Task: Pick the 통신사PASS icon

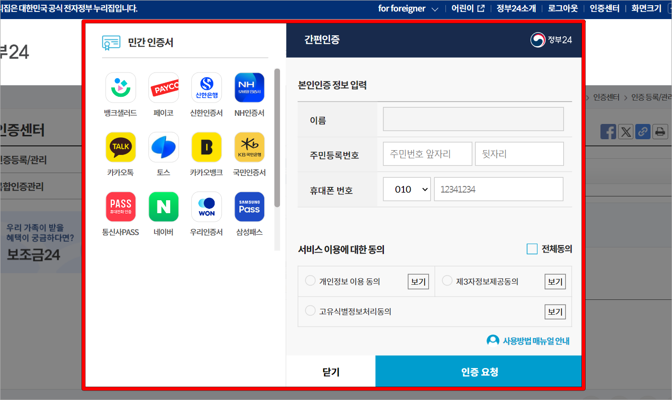Action: click(x=121, y=207)
